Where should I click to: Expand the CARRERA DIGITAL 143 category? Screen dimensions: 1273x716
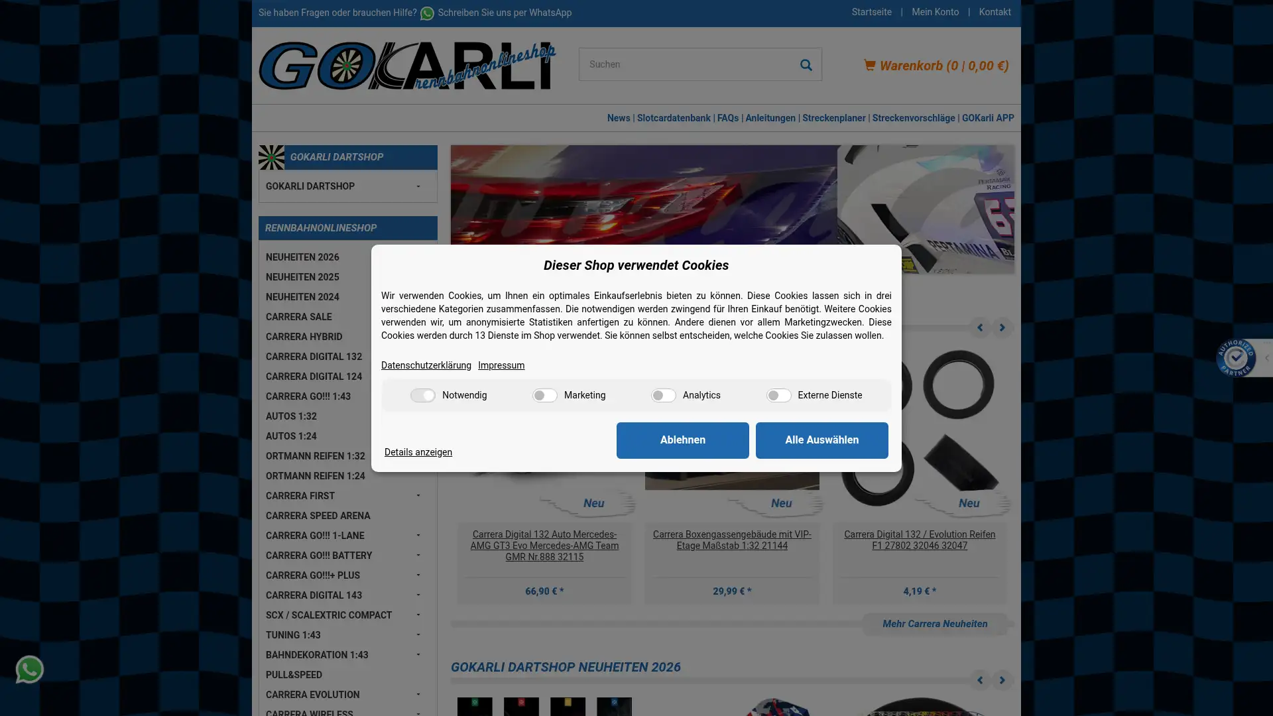[x=418, y=595]
